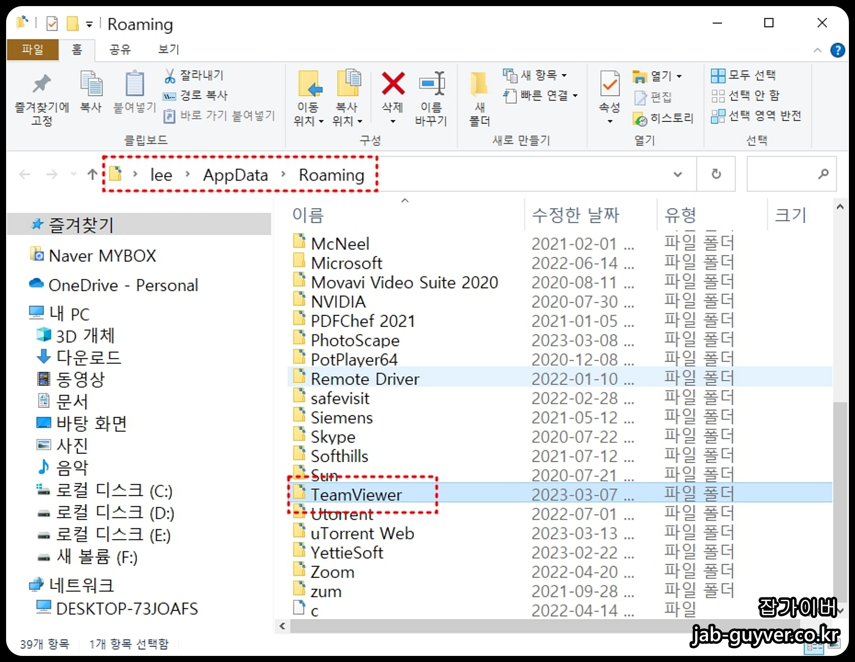855x662 pixels.
Task: Expand address bar history dropdown
Action: pyautogui.click(x=677, y=175)
